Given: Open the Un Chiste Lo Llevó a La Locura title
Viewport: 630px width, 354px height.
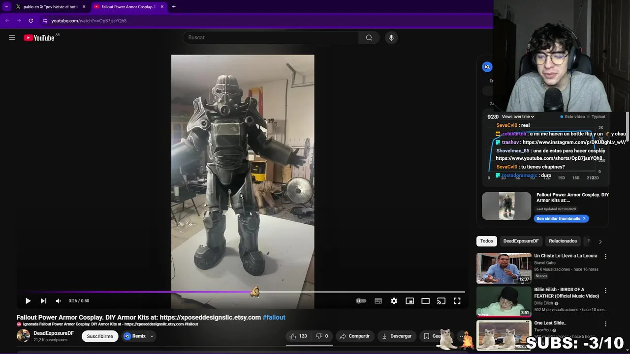Looking at the screenshot, I should (566, 256).
